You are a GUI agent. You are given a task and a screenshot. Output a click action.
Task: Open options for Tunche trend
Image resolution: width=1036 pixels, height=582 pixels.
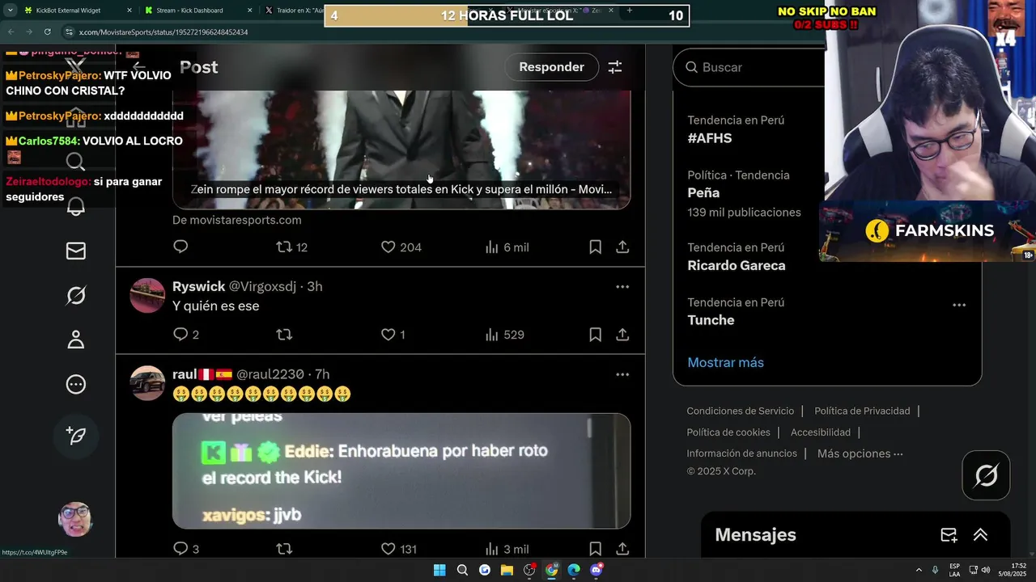[959, 305]
